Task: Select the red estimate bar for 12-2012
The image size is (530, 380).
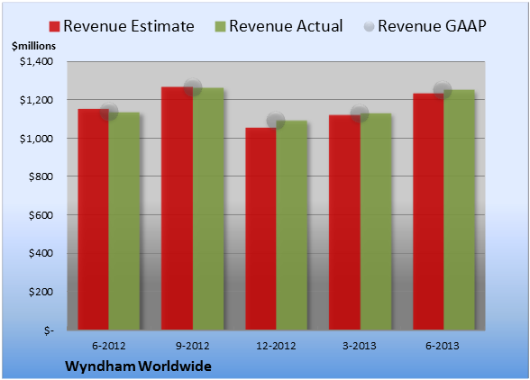Action: [x=261, y=229]
